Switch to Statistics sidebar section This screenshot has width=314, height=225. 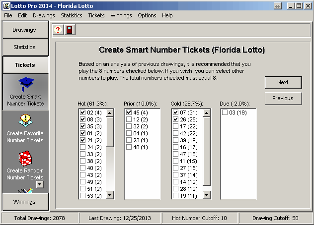[25, 47]
